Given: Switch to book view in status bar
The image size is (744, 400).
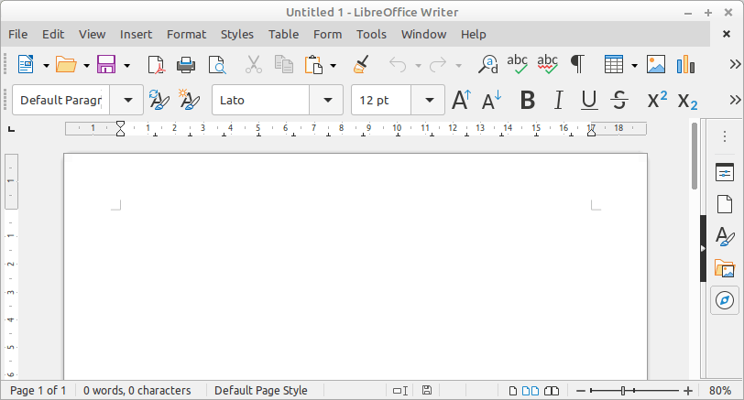Looking at the screenshot, I should [x=552, y=391].
